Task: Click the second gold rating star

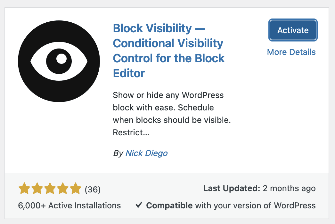Action: coord(37,189)
